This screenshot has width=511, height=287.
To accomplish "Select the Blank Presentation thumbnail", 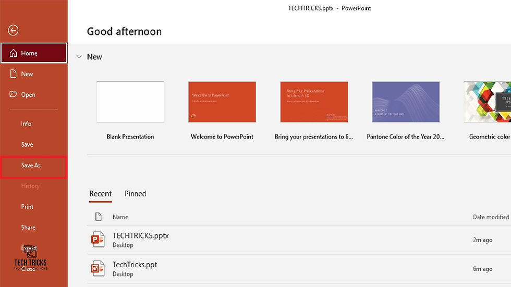I will [x=130, y=102].
